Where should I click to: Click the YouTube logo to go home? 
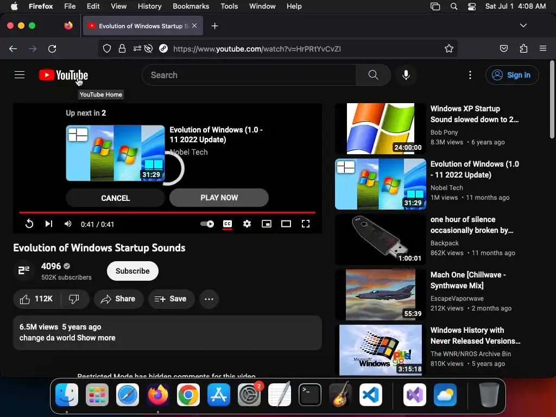click(64, 75)
